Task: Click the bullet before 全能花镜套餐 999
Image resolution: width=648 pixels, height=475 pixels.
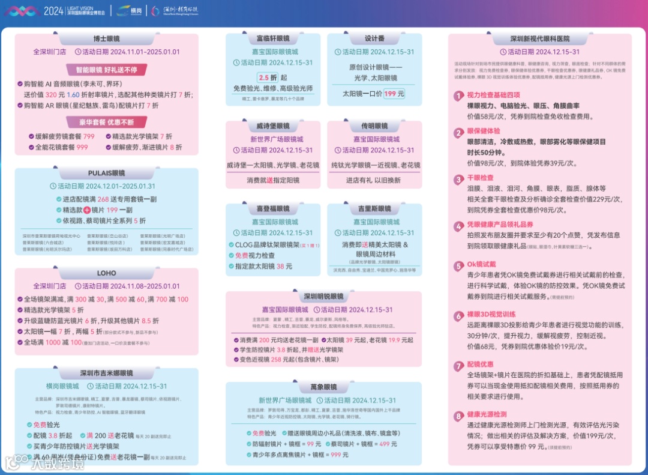Action: [x=31, y=147]
